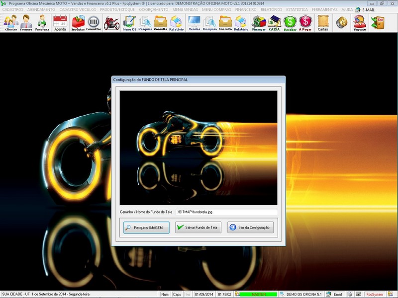Click Relatório printer icon in OS group

[x=177, y=23]
